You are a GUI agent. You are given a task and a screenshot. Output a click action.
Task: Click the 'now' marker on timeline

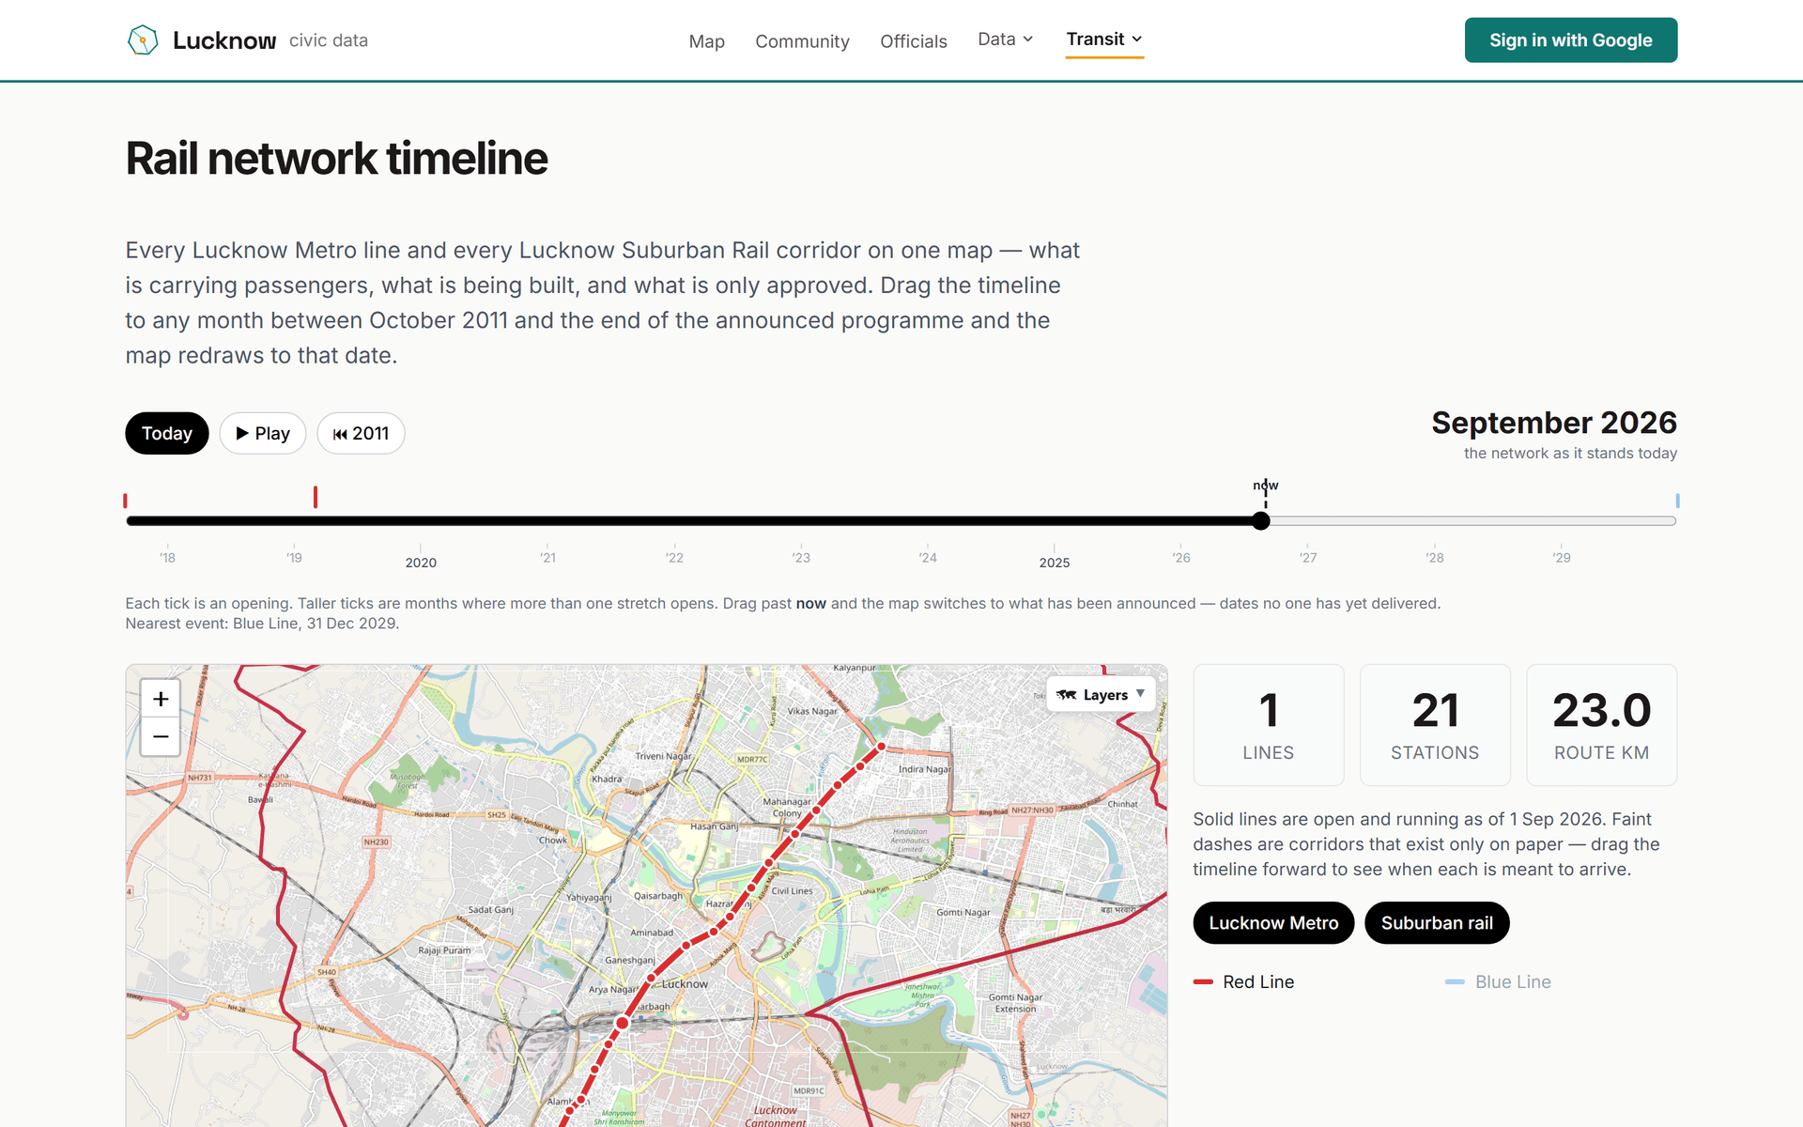click(1265, 486)
